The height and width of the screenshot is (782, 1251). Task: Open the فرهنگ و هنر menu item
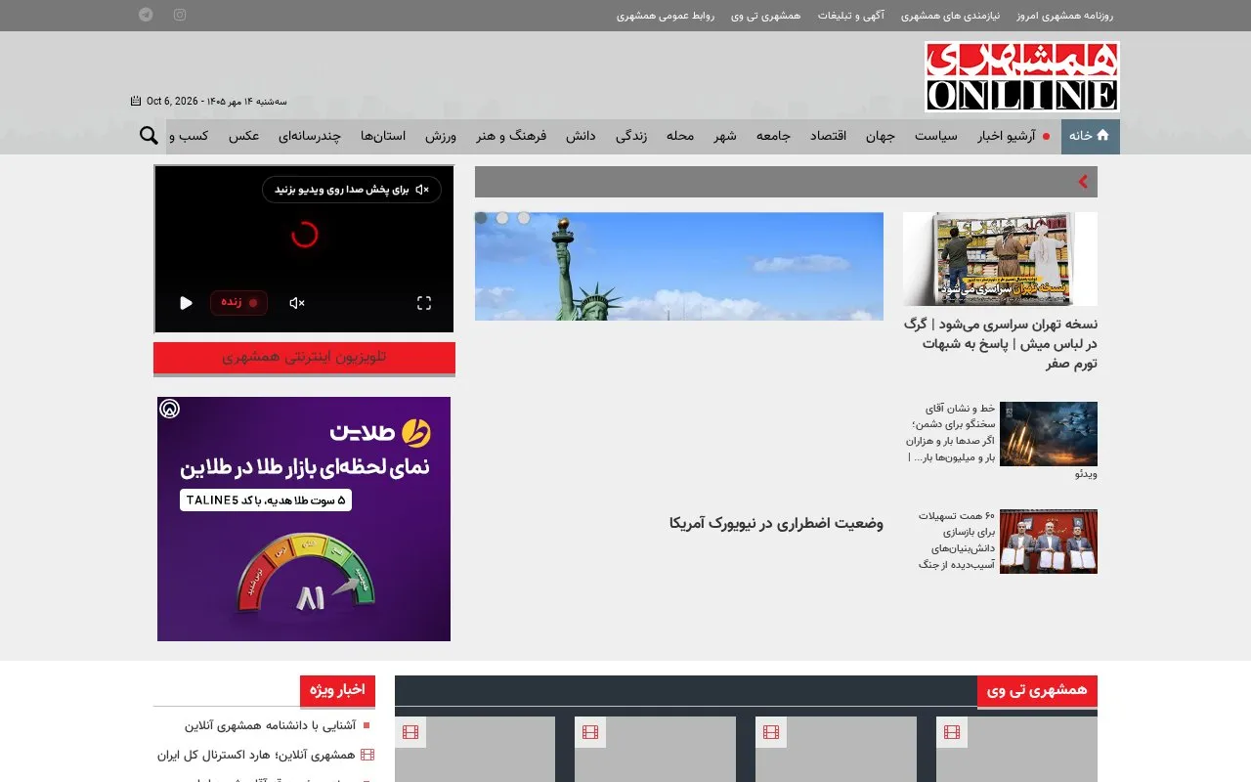pyautogui.click(x=512, y=137)
